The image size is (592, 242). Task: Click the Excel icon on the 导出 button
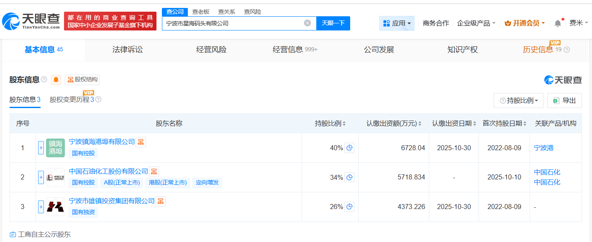click(557, 100)
